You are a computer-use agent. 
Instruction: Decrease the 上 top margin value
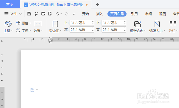93,24
